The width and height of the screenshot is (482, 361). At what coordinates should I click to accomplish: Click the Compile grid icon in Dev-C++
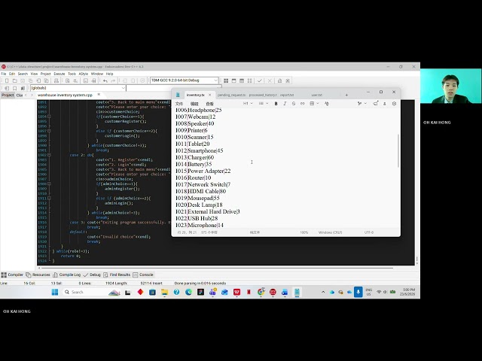point(226,80)
